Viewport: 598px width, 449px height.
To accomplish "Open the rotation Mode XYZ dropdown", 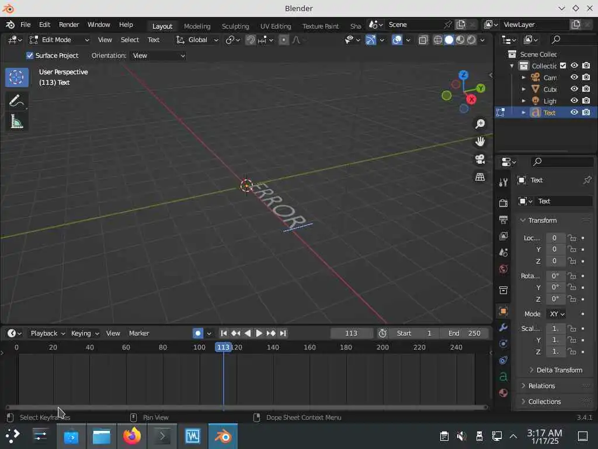I will 557,314.
